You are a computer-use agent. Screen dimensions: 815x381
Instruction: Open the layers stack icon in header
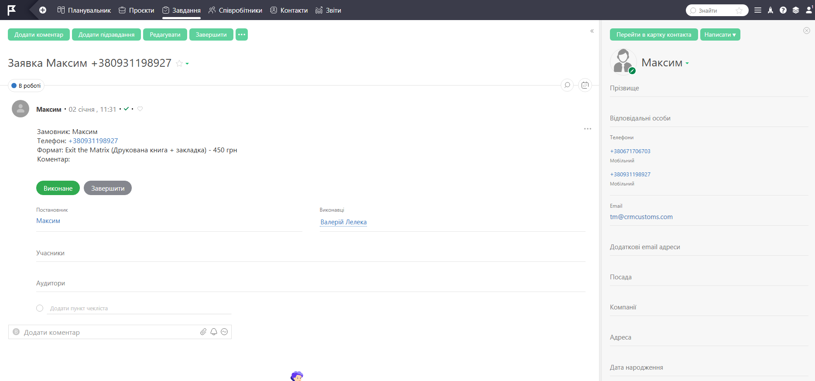click(796, 10)
